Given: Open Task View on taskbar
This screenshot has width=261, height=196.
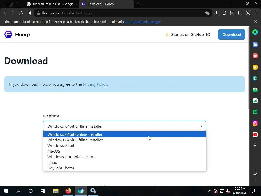Looking at the screenshot, I should click(x=43, y=191).
